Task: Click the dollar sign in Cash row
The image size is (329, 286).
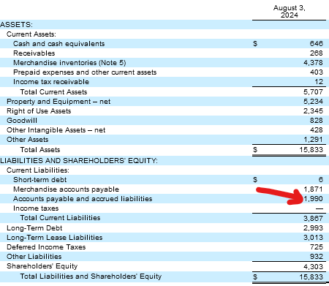Action: click(x=255, y=44)
